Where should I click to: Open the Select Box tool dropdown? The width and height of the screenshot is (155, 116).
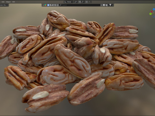click(x=4, y=5)
